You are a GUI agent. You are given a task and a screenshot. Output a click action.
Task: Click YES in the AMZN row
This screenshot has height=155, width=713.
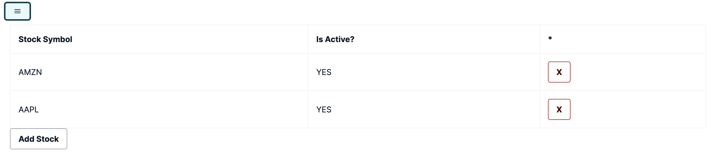323,72
